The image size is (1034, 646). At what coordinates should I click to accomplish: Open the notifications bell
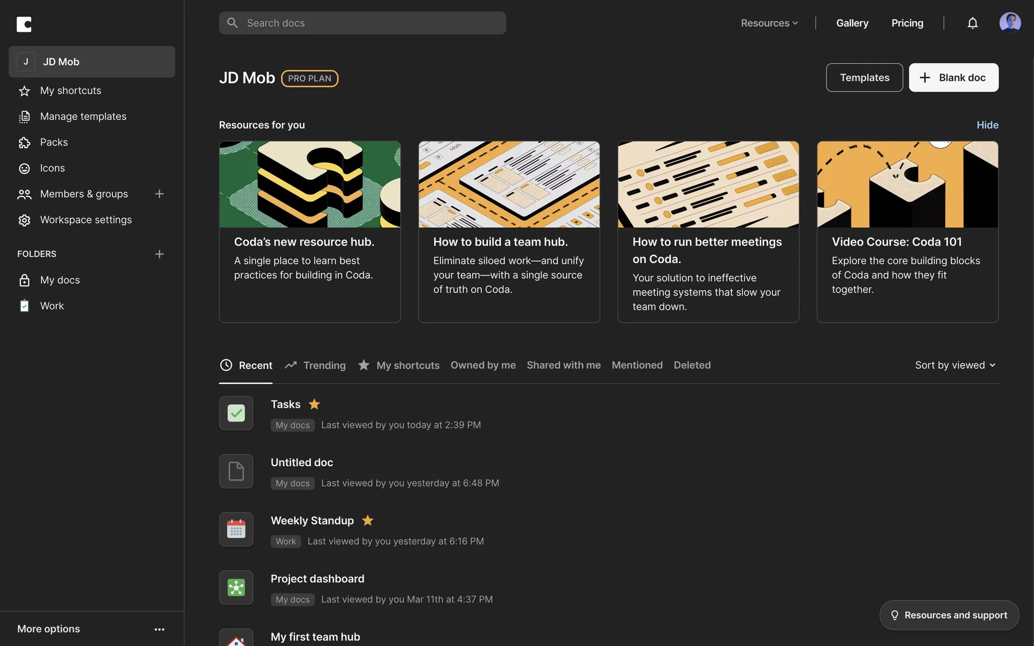[972, 23]
